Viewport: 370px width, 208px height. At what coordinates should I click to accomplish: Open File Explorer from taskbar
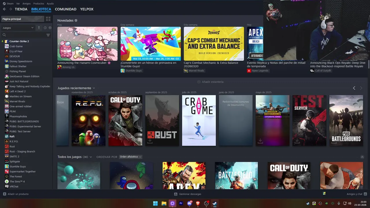[x=164, y=203]
